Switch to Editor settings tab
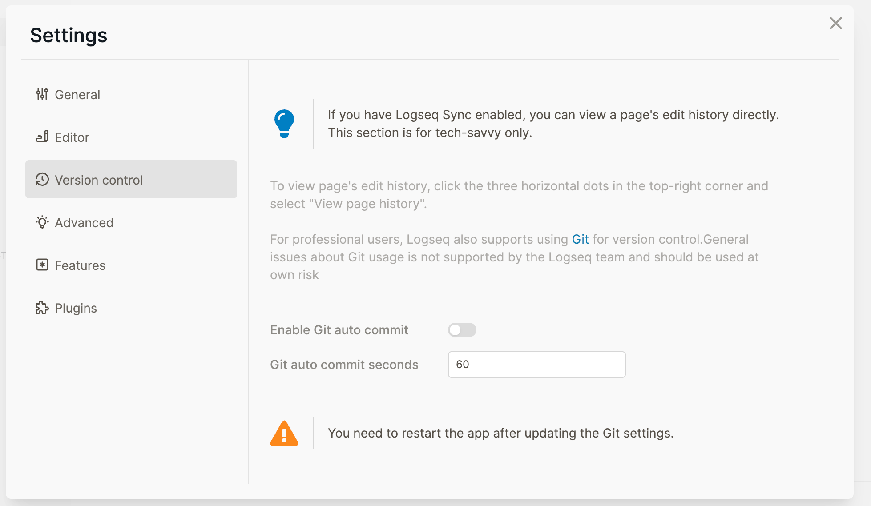The height and width of the screenshot is (506, 871). [x=72, y=137]
